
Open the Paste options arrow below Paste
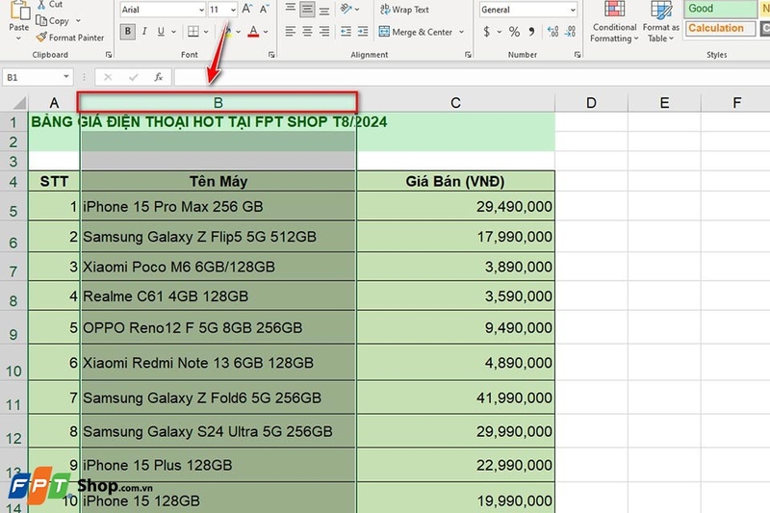click(x=18, y=38)
